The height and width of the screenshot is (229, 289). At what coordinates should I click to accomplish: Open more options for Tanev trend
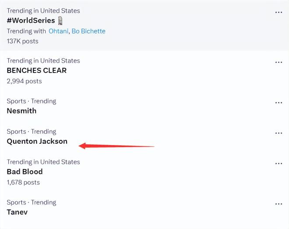coord(278,204)
